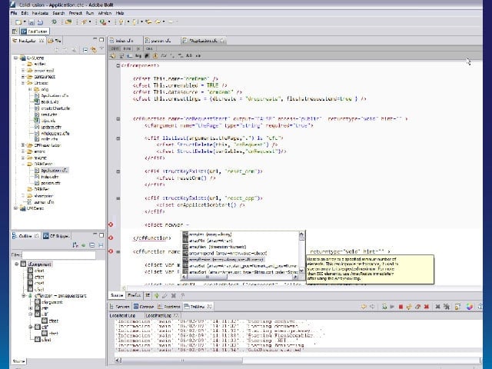Switch to the CF Snippets view tab
The image size is (492, 369).
[56, 236]
